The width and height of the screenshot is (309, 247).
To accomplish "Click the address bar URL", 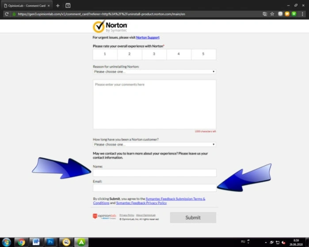I will (x=102, y=14).
